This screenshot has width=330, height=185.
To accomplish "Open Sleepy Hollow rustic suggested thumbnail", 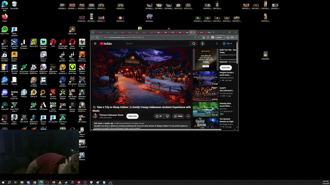I will click(205, 94).
